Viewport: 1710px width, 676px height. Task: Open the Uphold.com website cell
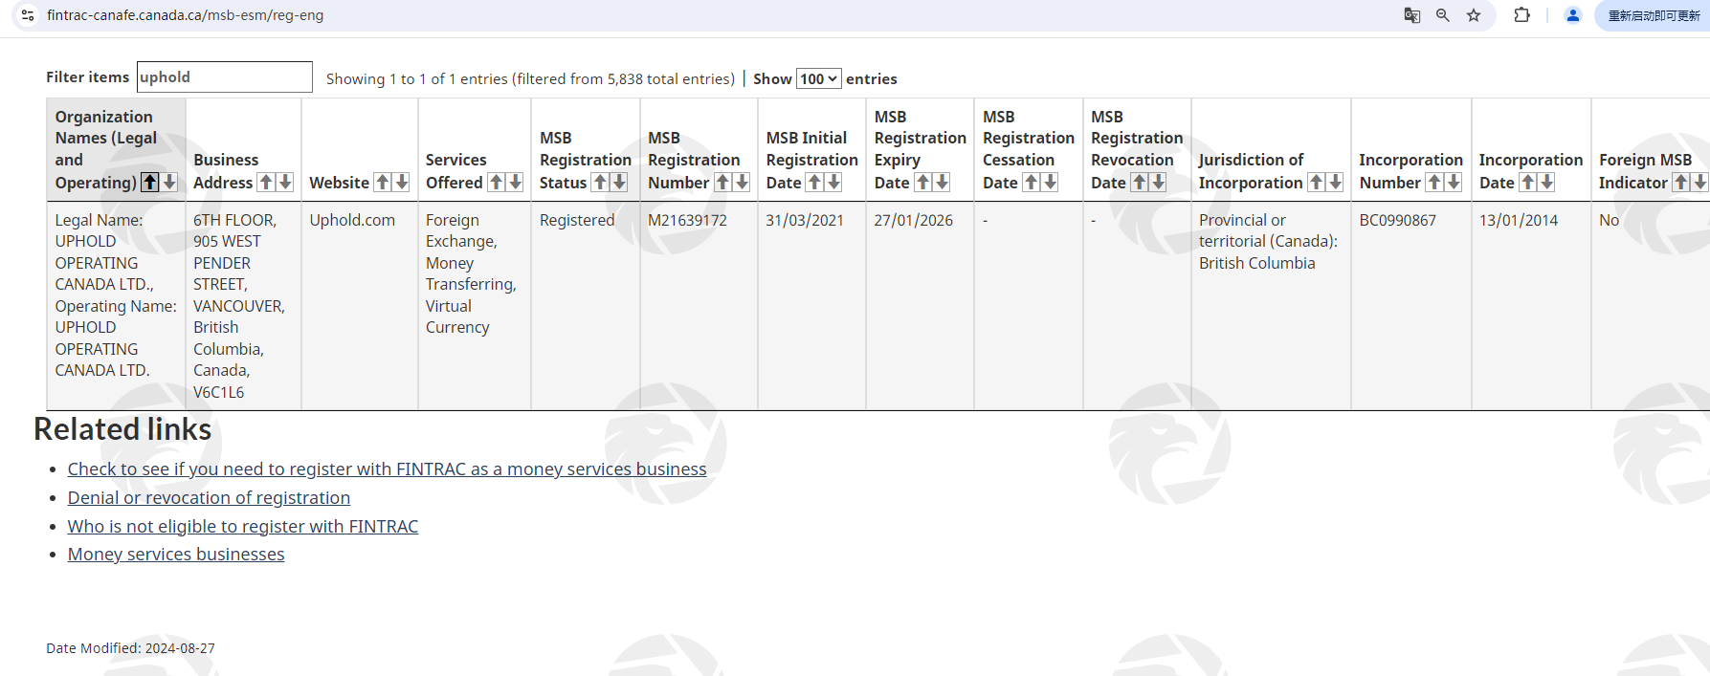[352, 220]
